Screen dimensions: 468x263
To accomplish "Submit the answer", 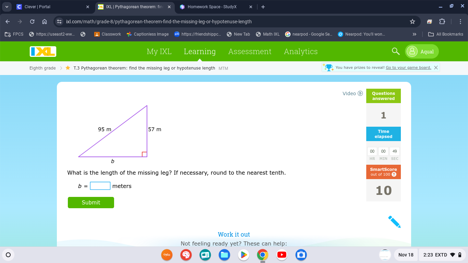I will pos(91,202).
